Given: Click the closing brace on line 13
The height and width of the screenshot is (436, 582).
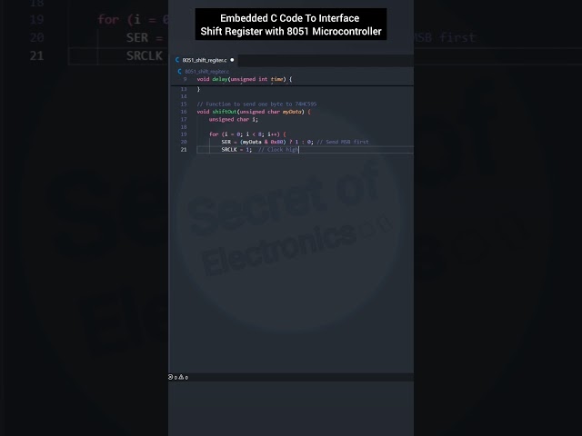Looking at the screenshot, I should tap(198, 89).
